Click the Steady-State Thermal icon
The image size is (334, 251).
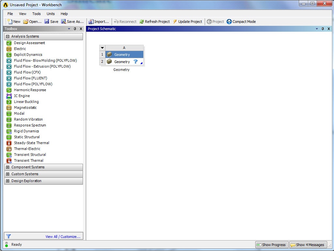pyautogui.click(x=9, y=143)
